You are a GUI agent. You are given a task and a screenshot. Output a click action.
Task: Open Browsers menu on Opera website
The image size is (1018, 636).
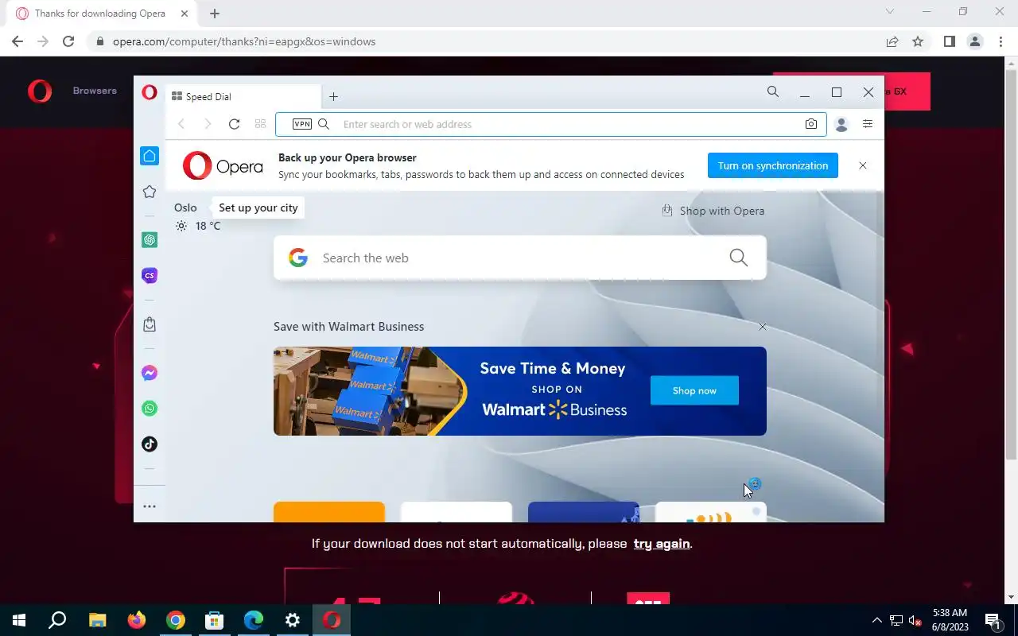click(x=95, y=91)
